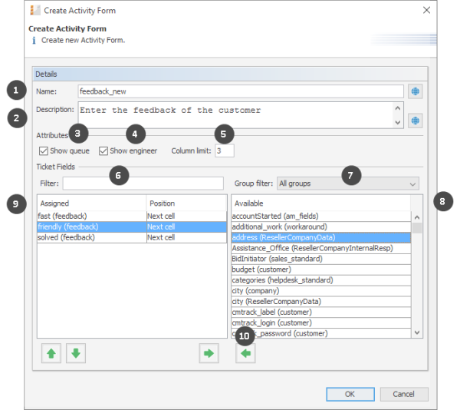
Task: Uncheck the Show engineer checkbox
Action: tap(103, 151)
